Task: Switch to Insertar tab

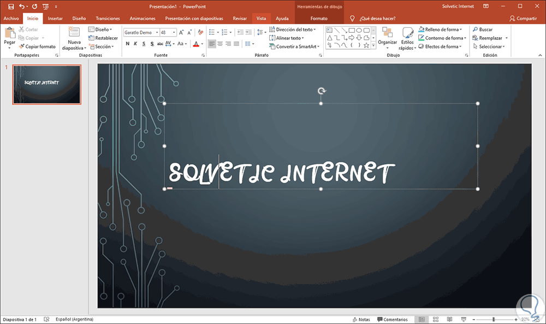Action: click(x=55, y=19)
